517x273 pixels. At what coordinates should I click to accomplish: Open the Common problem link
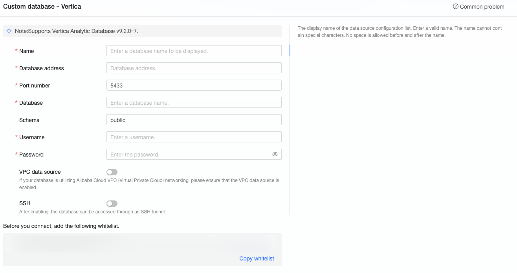[482, 7]
